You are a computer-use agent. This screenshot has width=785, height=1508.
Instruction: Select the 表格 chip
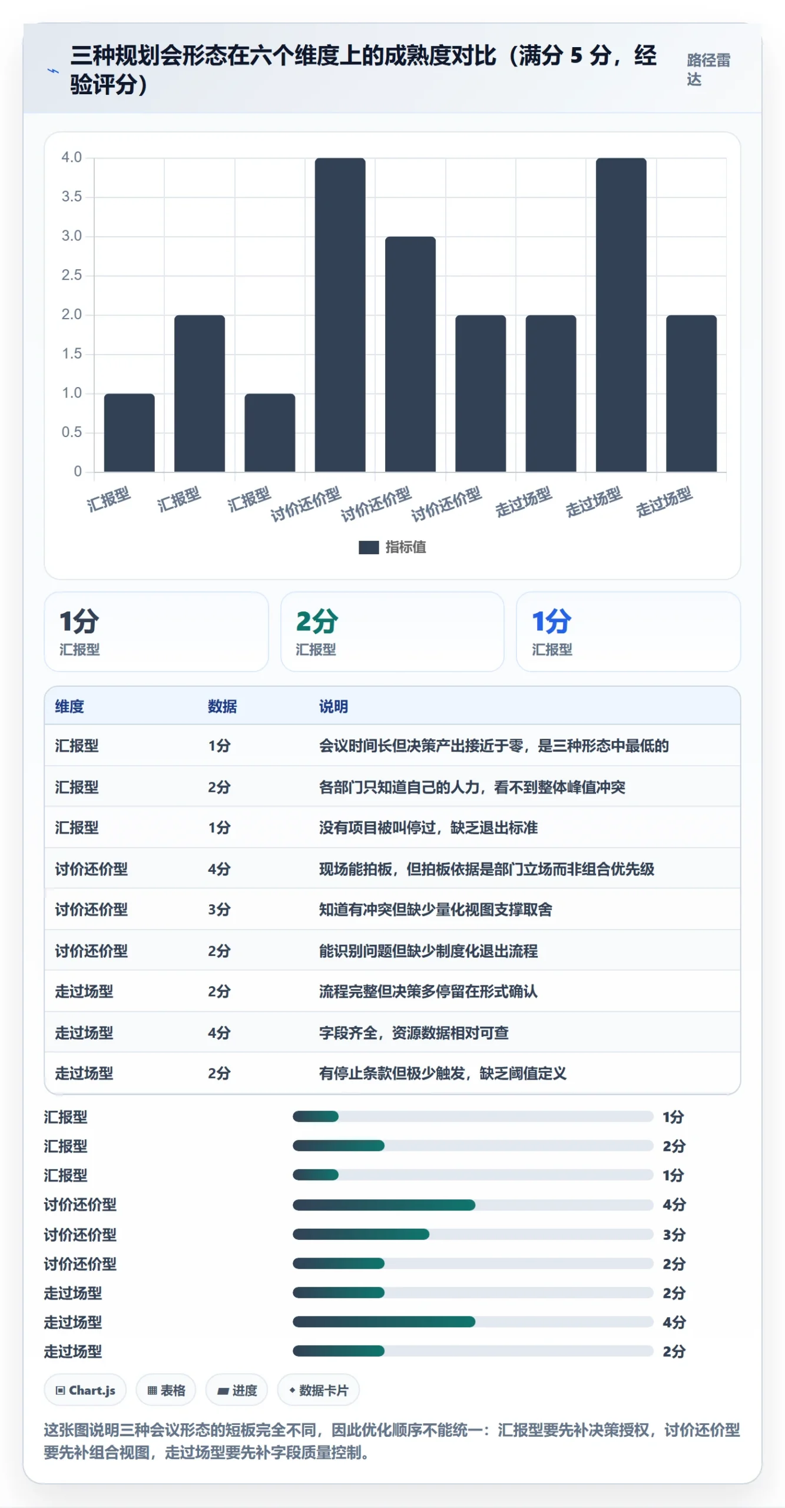[166, 1390]
